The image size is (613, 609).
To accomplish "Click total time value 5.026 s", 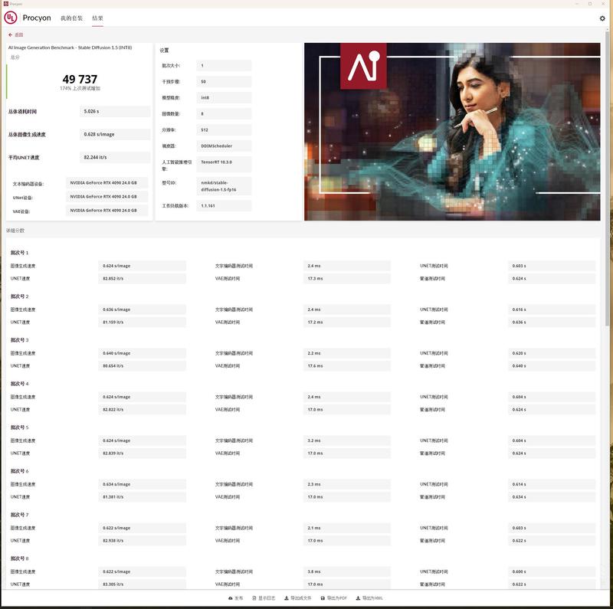I will tap(115, 111).
